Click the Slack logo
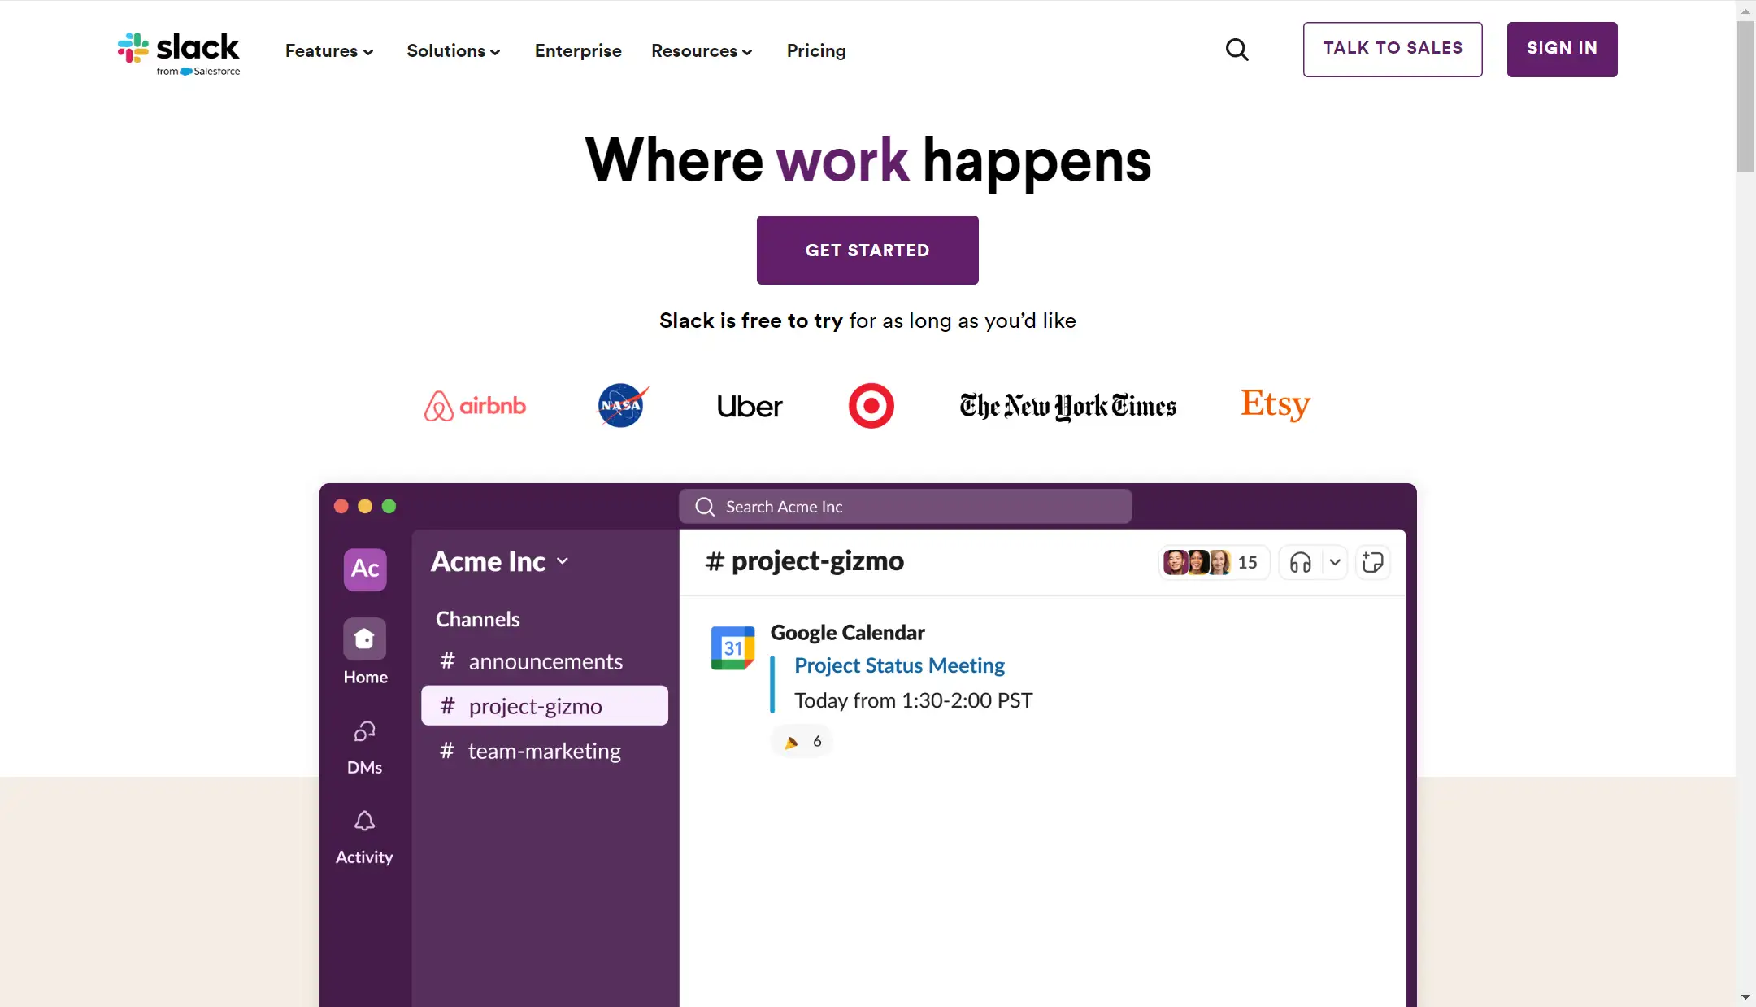Screen dimensions: 1756x1007 click(179, 53)
